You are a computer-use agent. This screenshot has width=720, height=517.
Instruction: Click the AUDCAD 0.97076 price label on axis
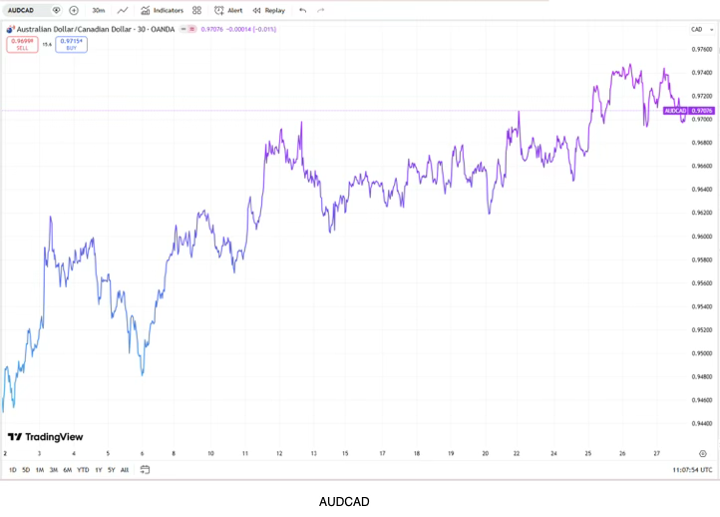tap(689, 111)
